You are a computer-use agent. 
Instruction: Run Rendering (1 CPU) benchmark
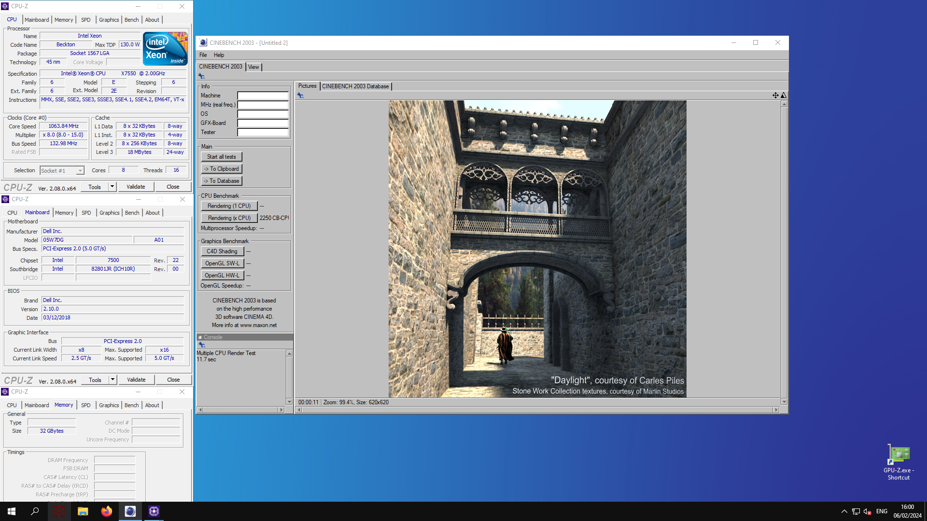(229, 206)
